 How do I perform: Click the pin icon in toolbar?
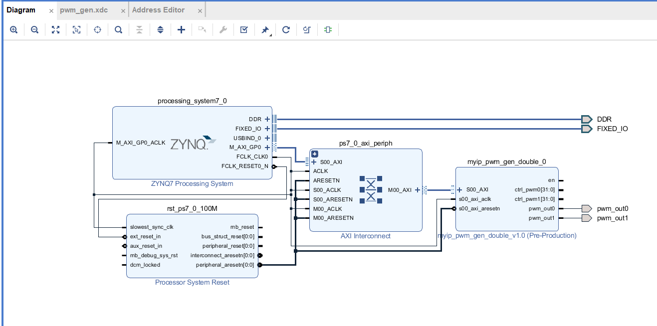265,30
